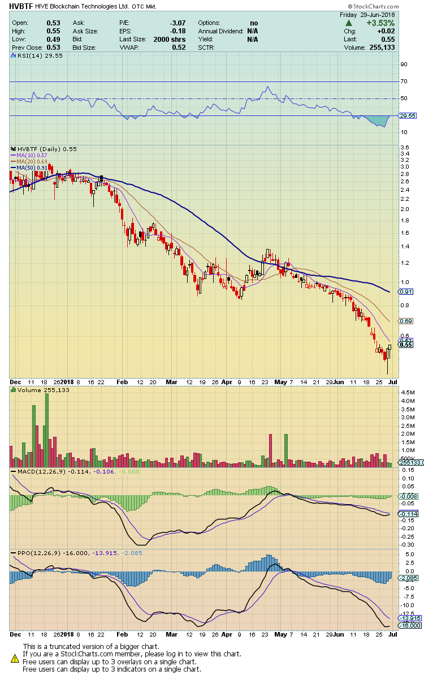Screen dimensions: 424x679
Task: Click 'This is a truncated version' notice text
Action: [x=91, y=646]
